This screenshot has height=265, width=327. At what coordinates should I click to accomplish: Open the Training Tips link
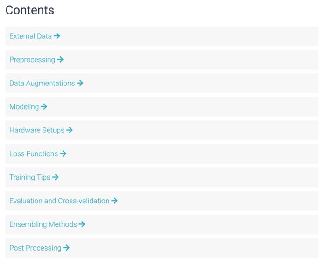pos(30,177)
